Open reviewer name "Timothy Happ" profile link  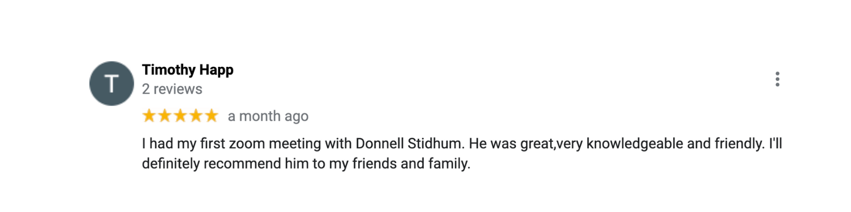(187, 70)
